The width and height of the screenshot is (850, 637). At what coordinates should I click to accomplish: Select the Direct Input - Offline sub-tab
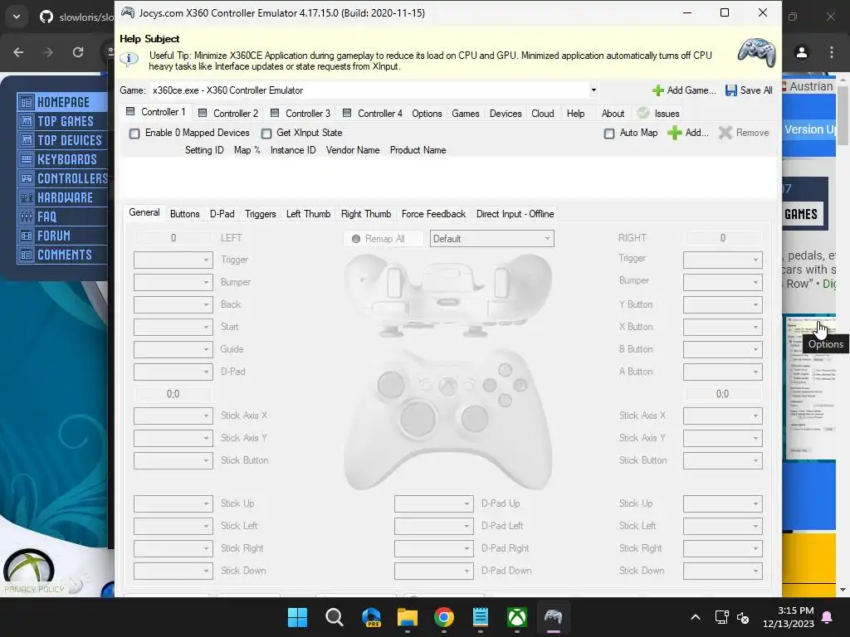(515, 214)
